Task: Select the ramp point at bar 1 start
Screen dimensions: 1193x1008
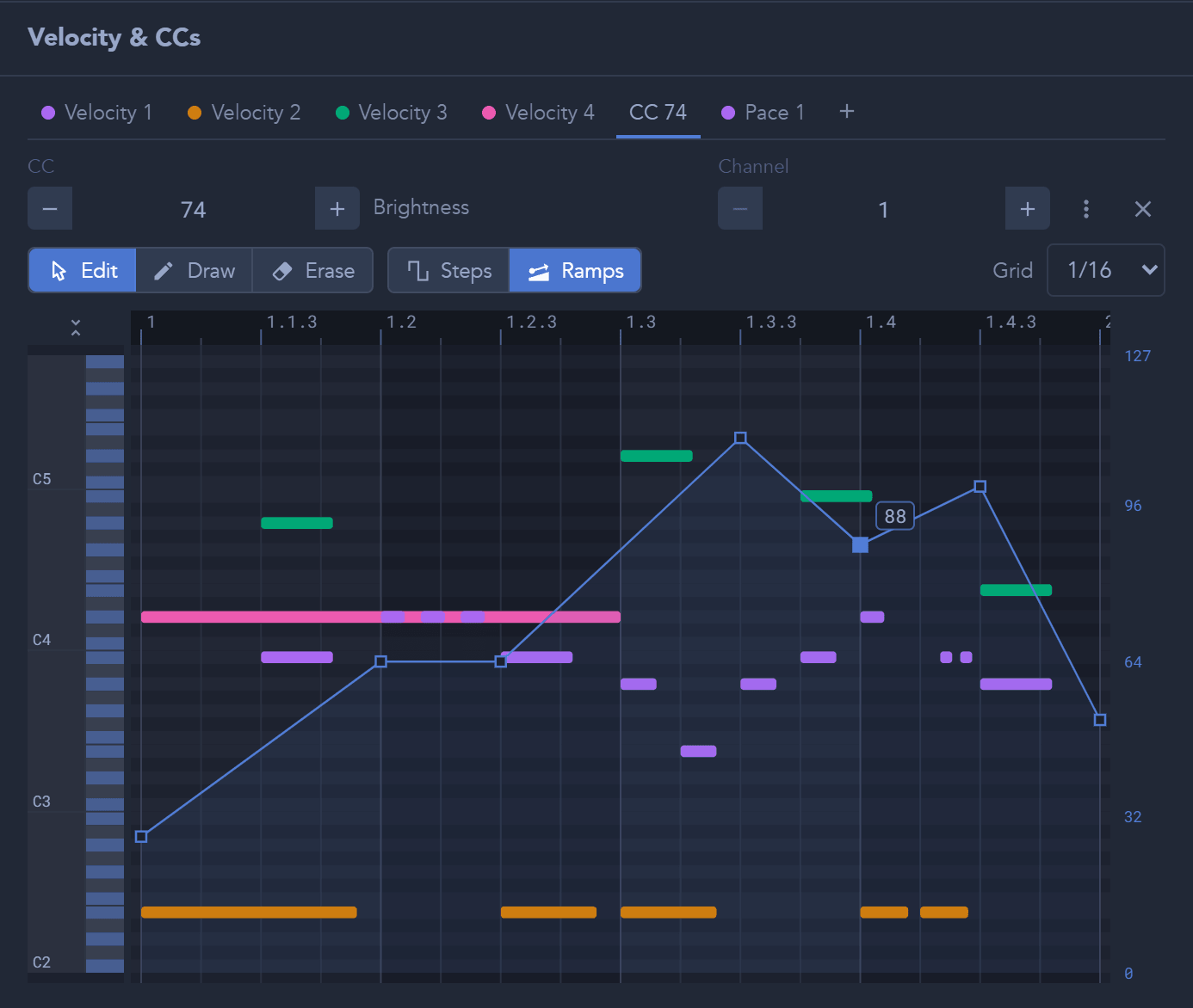Action: point(141,836)
